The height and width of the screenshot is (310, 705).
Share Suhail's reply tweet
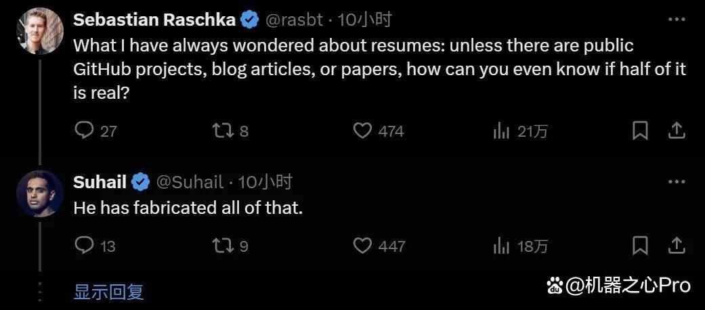(676, 245)
